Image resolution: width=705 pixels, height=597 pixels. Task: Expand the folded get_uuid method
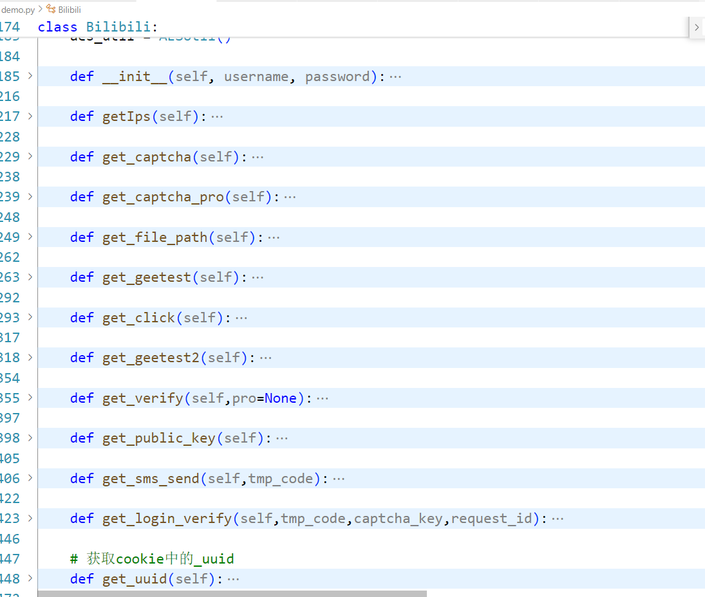click(30, 578)
